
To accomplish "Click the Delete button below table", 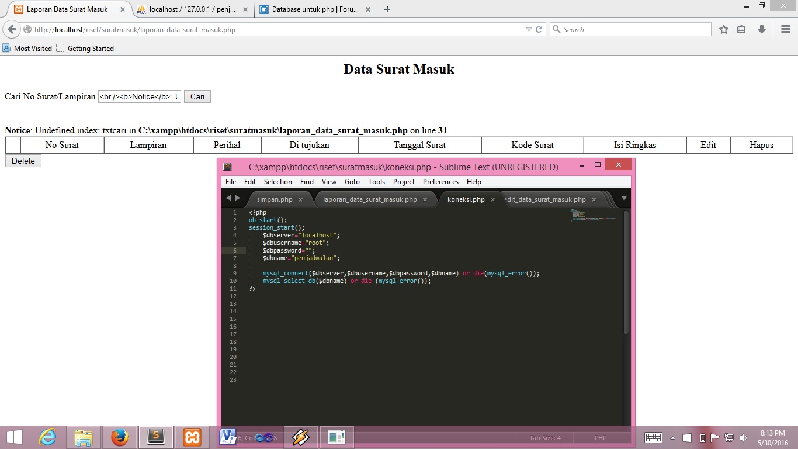I will point(23,161).
